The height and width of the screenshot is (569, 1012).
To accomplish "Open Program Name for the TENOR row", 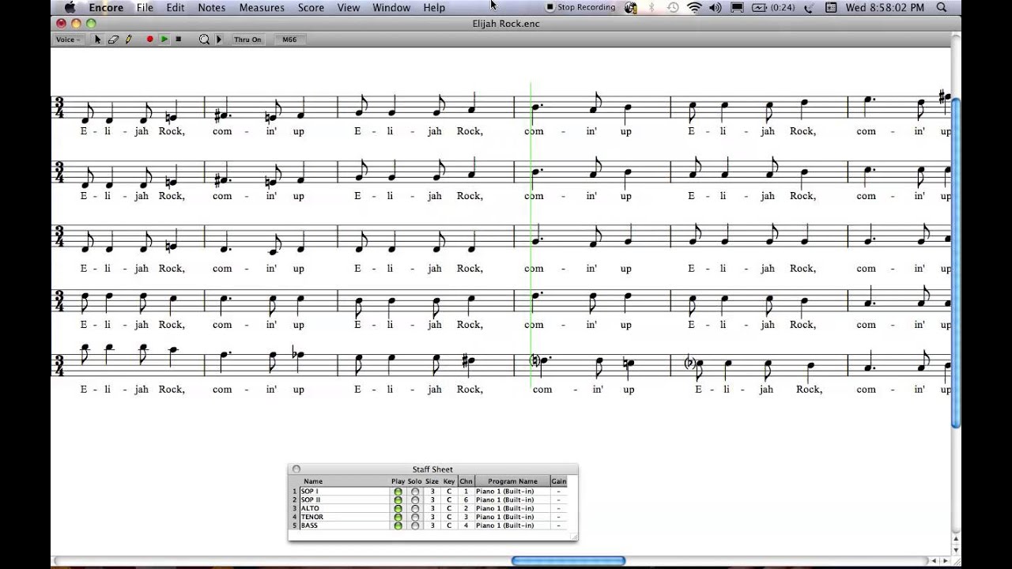I will 512,517.
